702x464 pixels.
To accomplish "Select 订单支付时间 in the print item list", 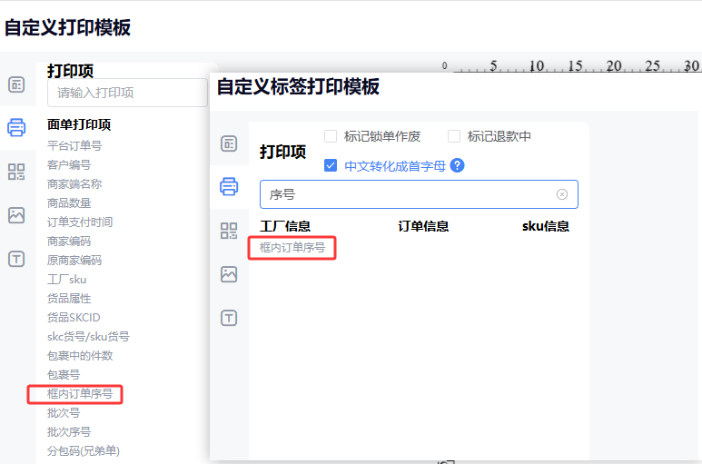I will click(x=80, y=222).
